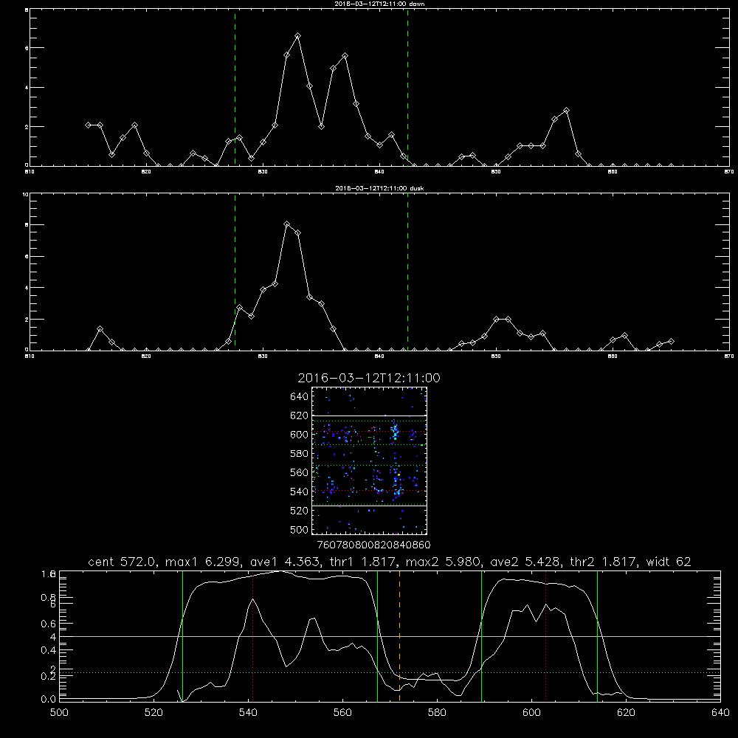738x738 pixels.
Task: Click the bottom plot x-axis label '580'
Action: [x=437, y=713]
